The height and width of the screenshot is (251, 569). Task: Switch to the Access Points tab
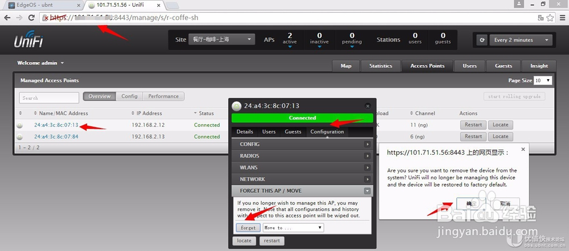click(x=427, y=66)
